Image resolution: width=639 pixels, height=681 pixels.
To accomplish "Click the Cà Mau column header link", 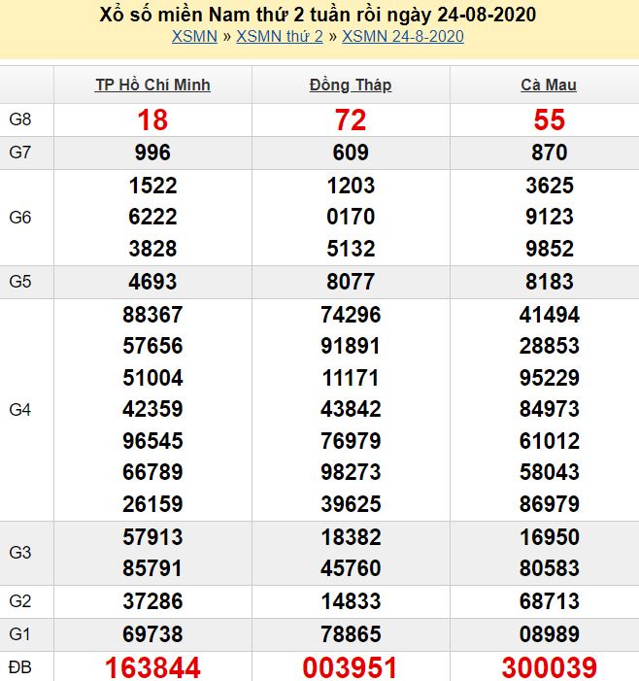I will 549,85.
